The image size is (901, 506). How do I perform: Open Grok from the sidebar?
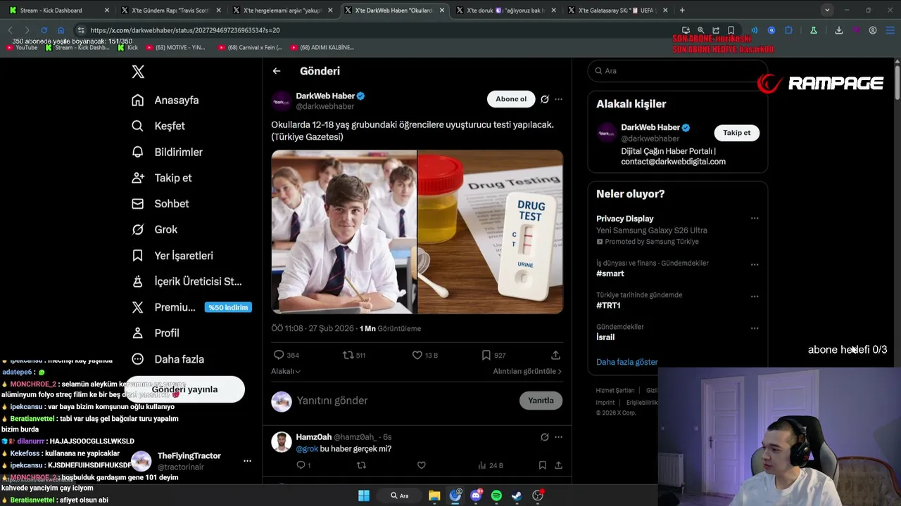pos(154,230)
